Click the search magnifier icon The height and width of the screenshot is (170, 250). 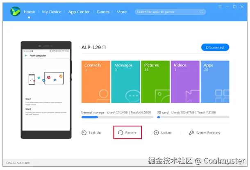tap(202, 11)
